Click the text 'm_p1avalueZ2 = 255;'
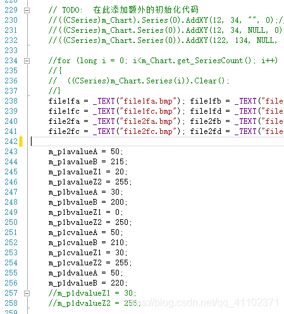 click(90, 182)
